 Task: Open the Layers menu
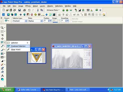[42, 6]
